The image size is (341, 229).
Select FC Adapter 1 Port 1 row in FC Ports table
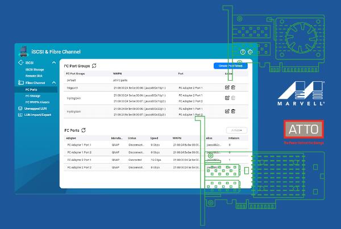click(x=156, y=145)
